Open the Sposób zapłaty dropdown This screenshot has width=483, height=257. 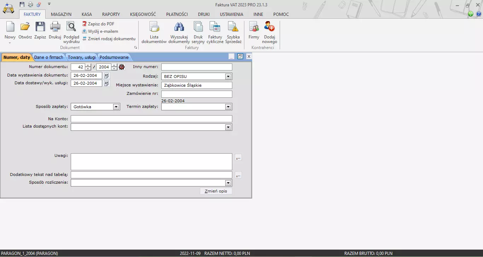pyautogui.click(x=116, y=107)
